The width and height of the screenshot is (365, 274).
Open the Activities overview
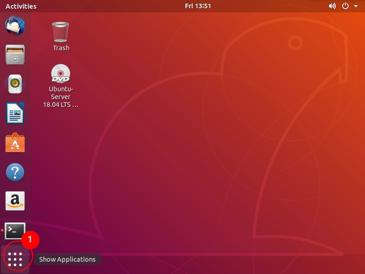point(21,6)
